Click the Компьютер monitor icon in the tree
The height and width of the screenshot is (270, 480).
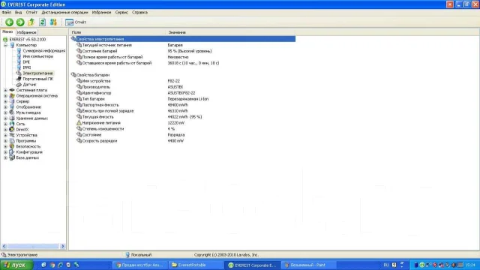coord(12,45)
